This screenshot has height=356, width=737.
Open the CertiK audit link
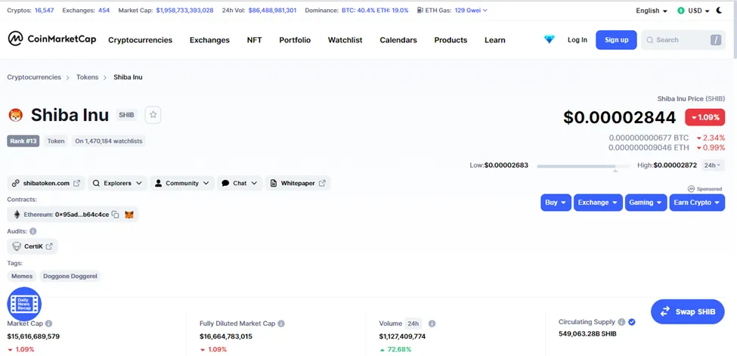pos(33,246)
